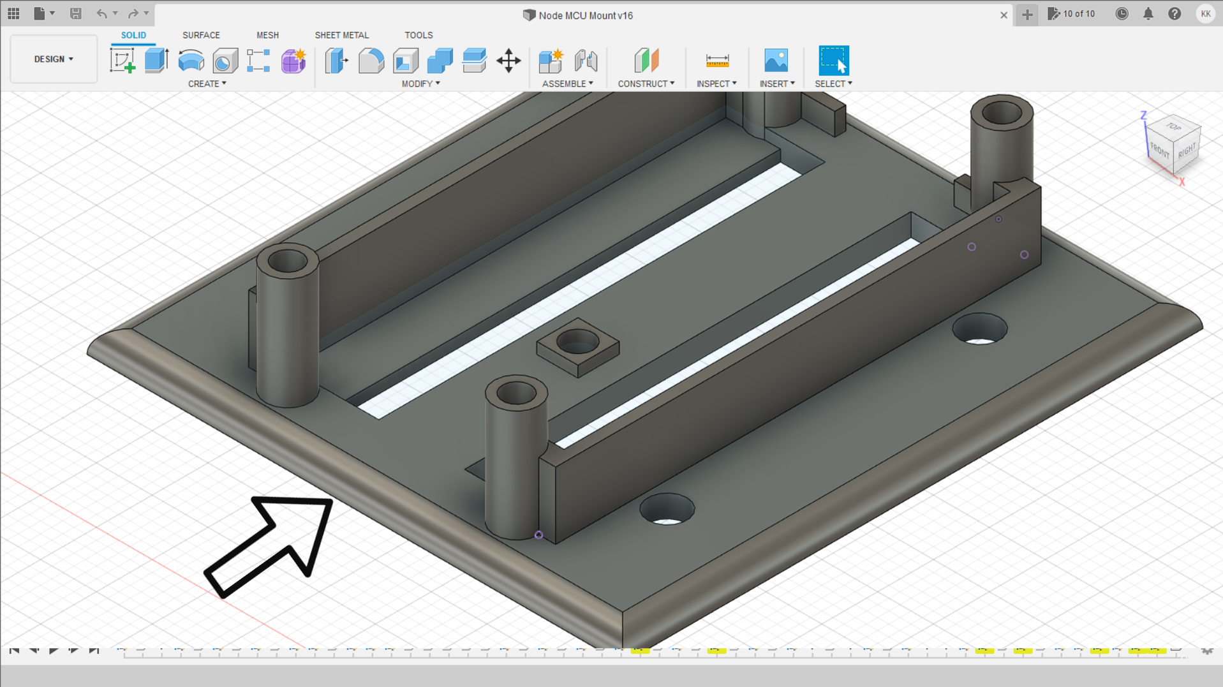Screen dimensions: 1223x687
Task: Open the MODIFY dropdown
Action: click(x=418, y=84)
